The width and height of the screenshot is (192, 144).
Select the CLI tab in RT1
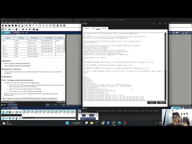tap(98, 28)
